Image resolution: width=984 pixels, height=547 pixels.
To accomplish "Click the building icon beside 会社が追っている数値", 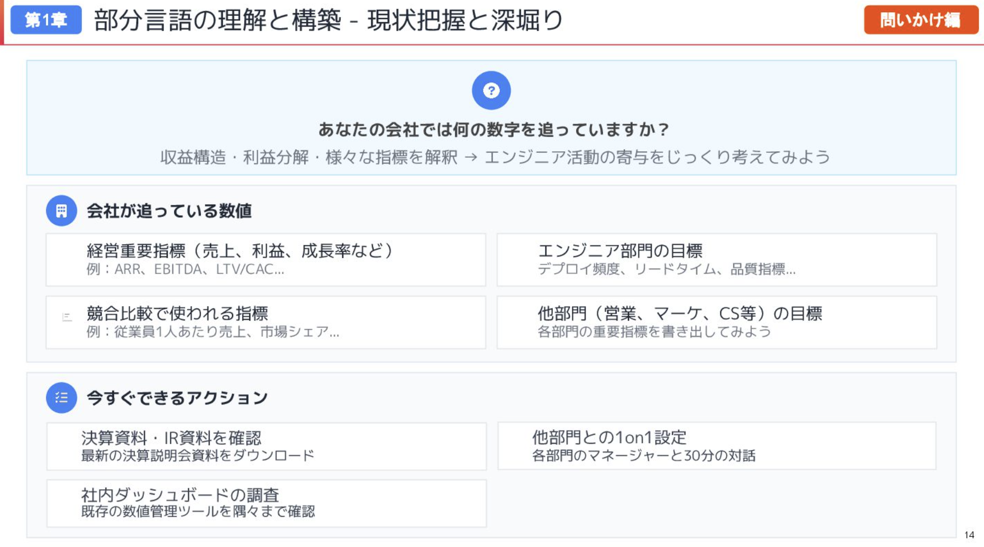I will point(61,211).
